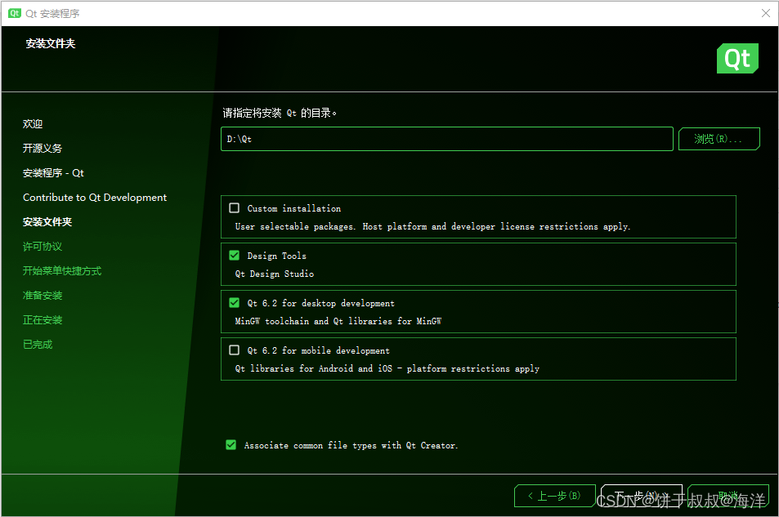Disable the Design Tools checkbox
779x517 pixels.
pyautogui.click(x=234, y=255)
